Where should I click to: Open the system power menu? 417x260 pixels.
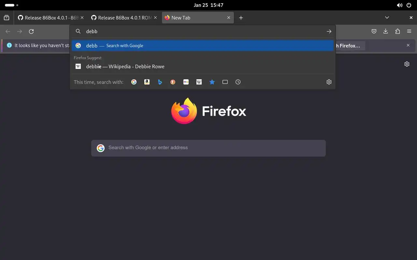[x=409, y=5]
